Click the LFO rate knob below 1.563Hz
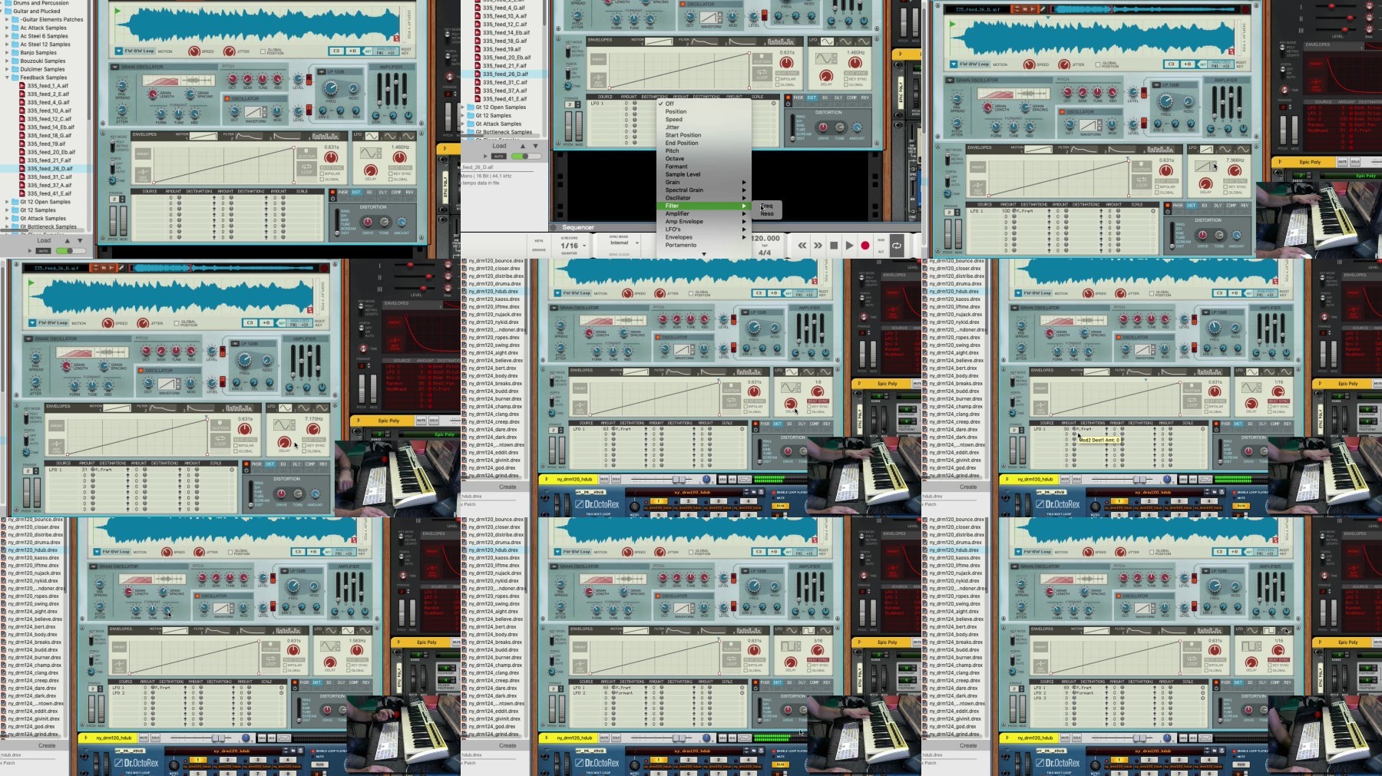Screen dimensions: 1382x776 pos(356,650)
